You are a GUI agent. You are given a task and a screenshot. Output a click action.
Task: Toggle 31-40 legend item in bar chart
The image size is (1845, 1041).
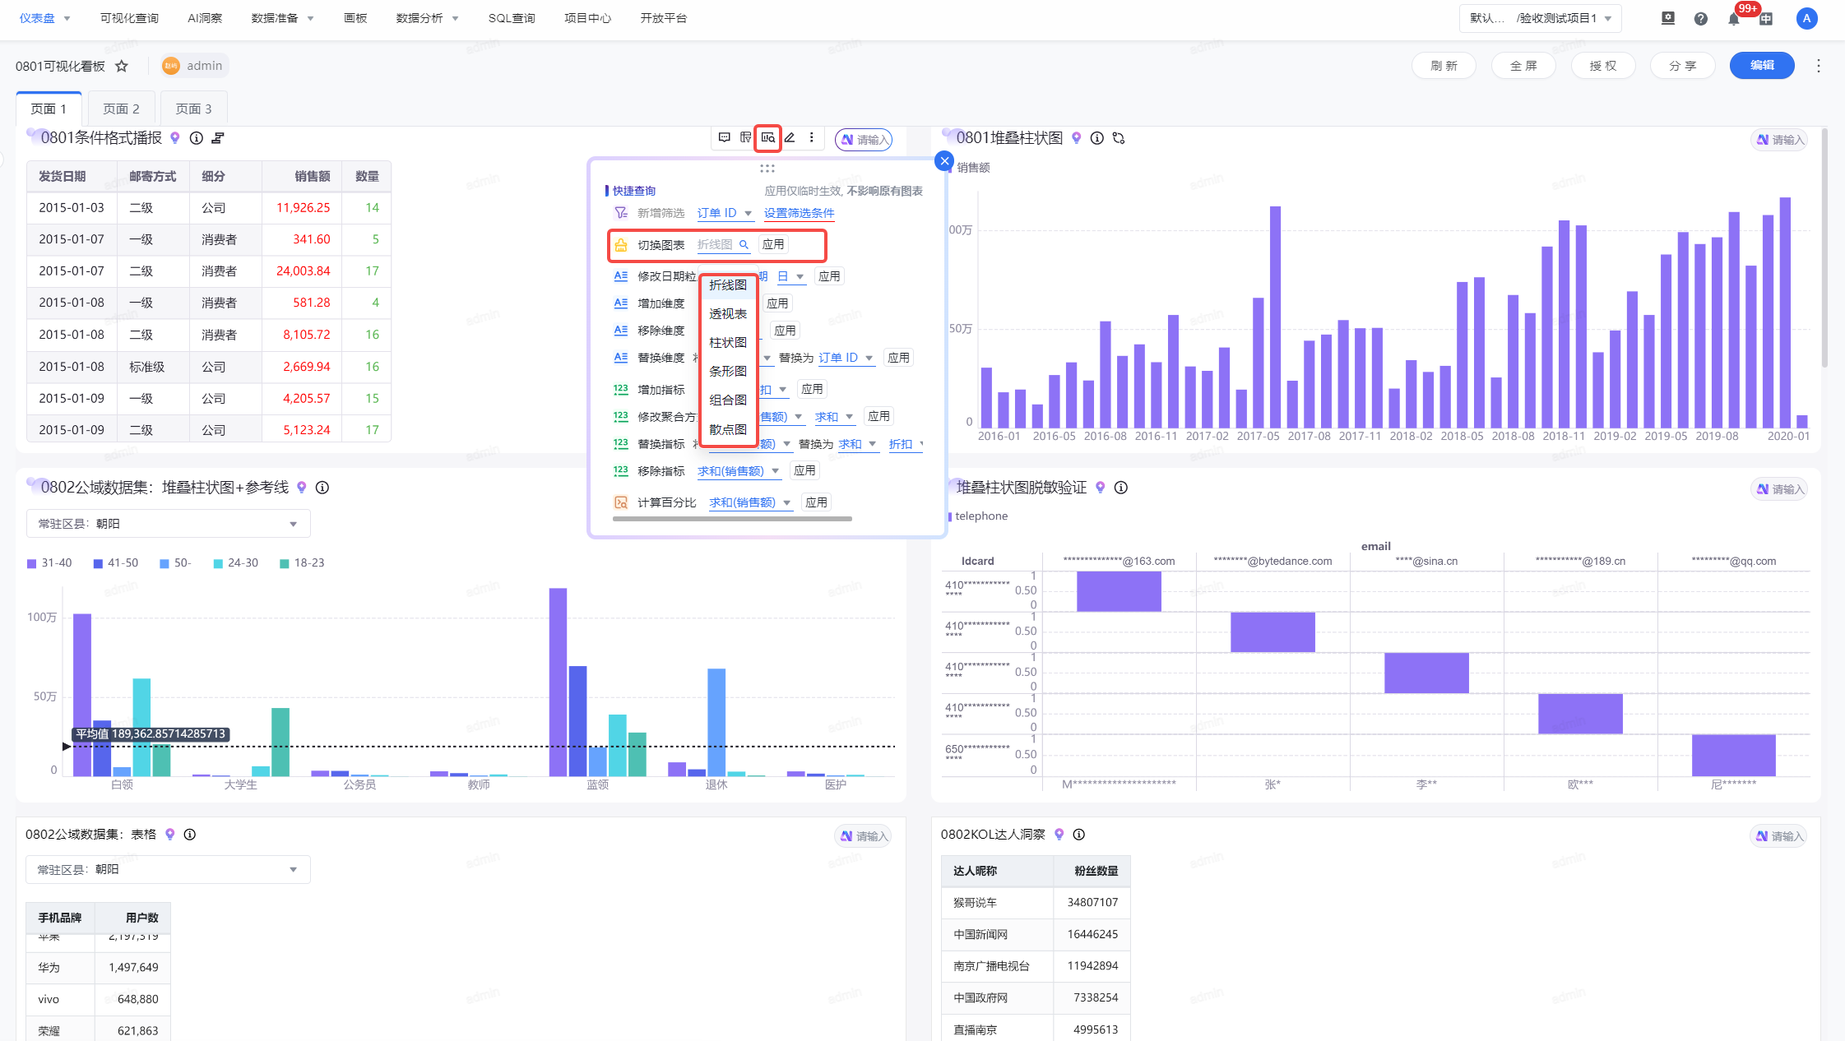point(49,563)
